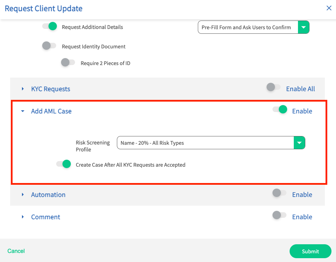
Task: Click Pre-Fill Form and Ask Users to Confirm
Action: point(254,27)
